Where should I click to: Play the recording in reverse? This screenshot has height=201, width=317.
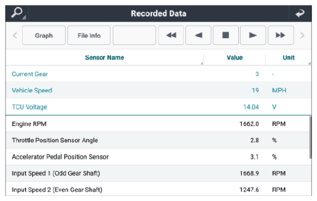tap(198, 35)
